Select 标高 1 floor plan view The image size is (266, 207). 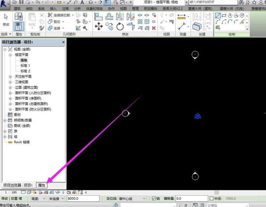[25, 66]
